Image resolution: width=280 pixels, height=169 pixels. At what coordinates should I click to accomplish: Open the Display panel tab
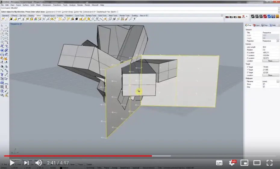pyautogui.click(x=265, y=25)
